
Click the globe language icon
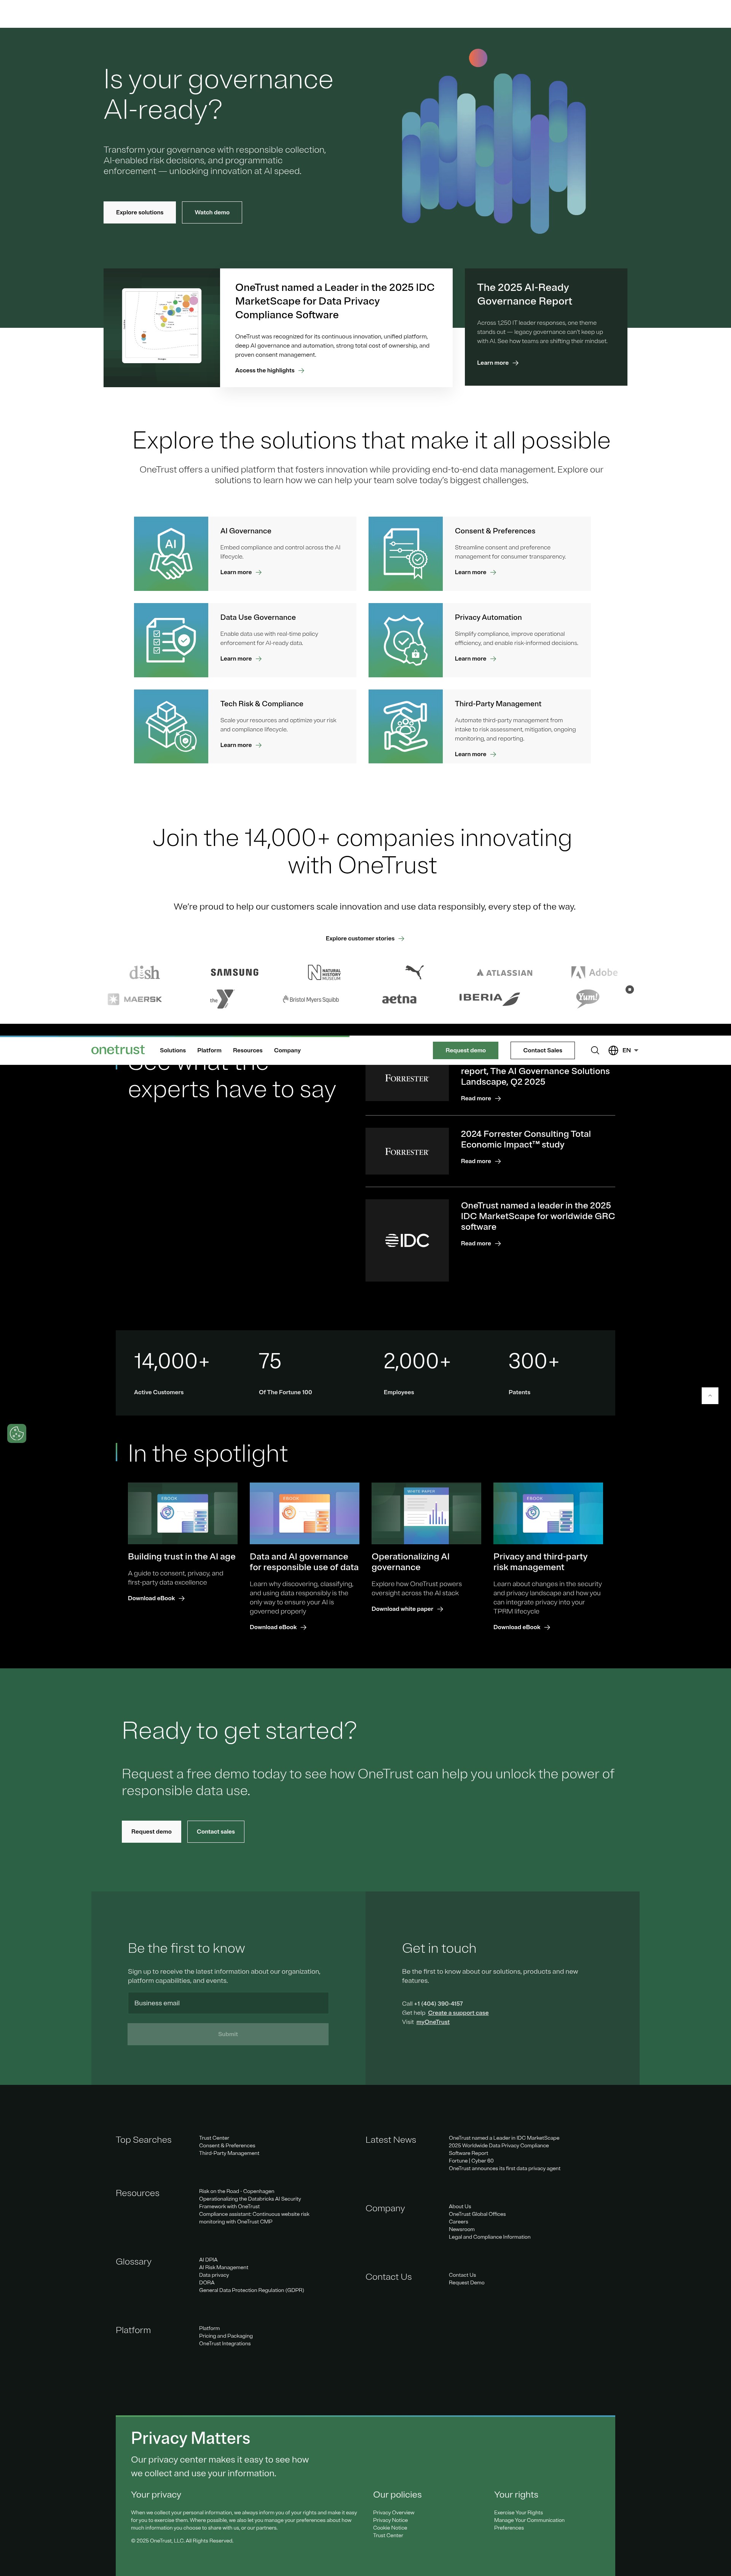pos(613,1050)
